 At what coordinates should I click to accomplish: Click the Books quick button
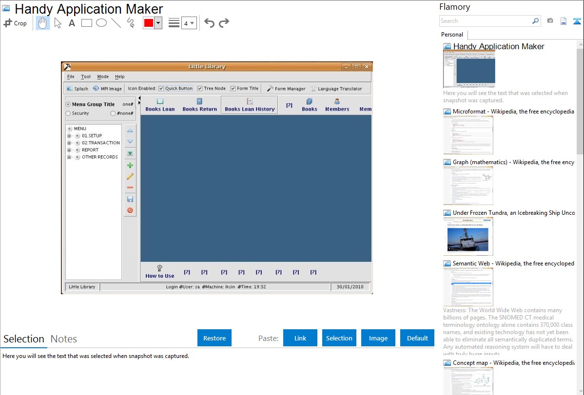[x=310, y=105]
